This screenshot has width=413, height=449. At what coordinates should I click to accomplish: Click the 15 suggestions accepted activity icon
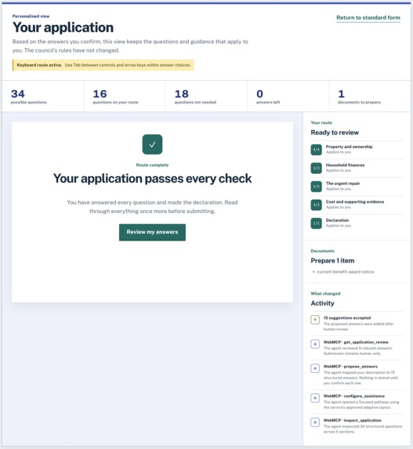(x=315, y=320)
